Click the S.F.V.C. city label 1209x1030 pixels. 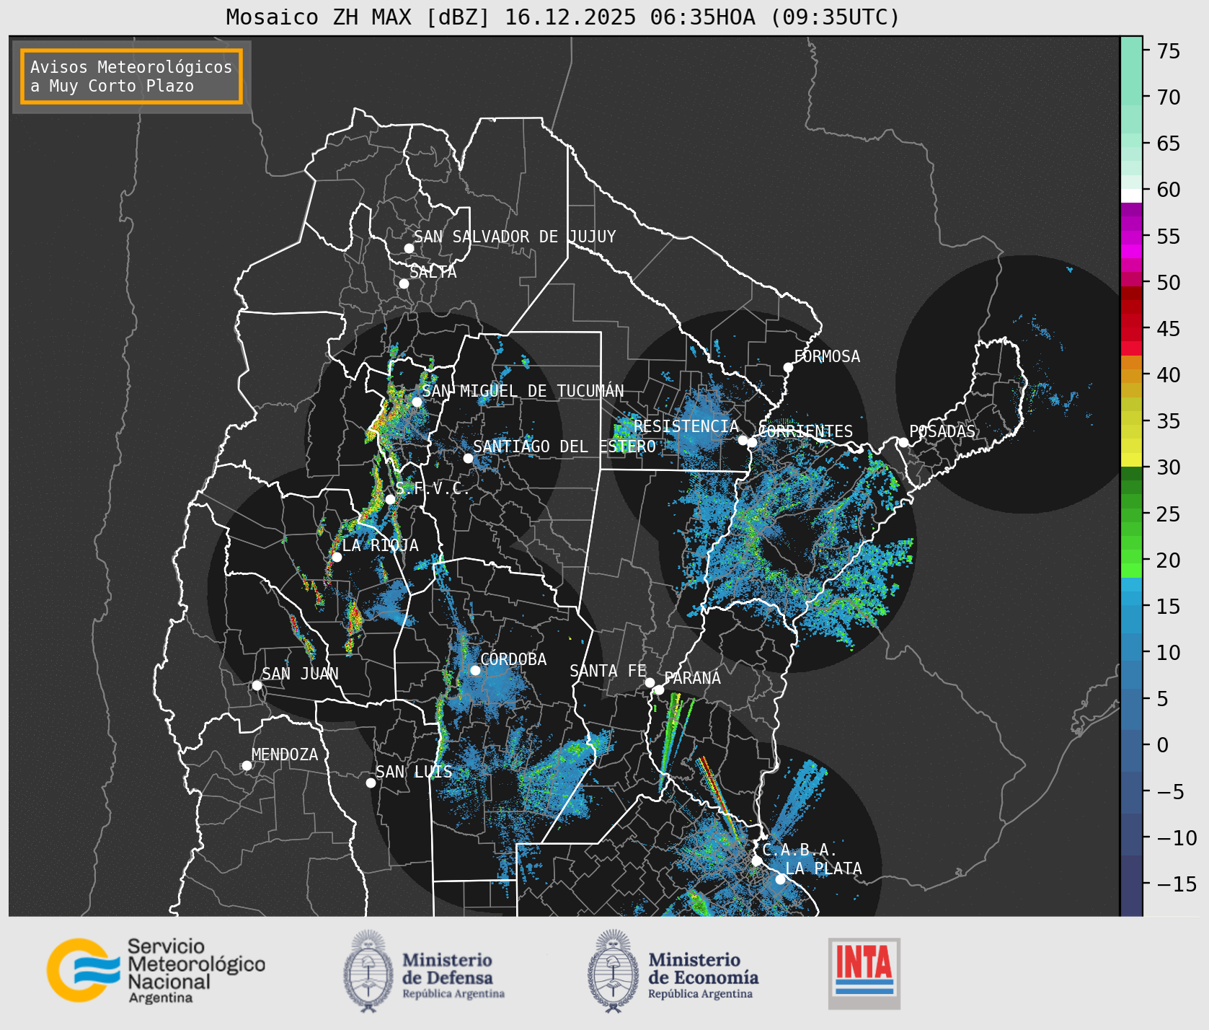pyautogui.click(x=432, y=488)
